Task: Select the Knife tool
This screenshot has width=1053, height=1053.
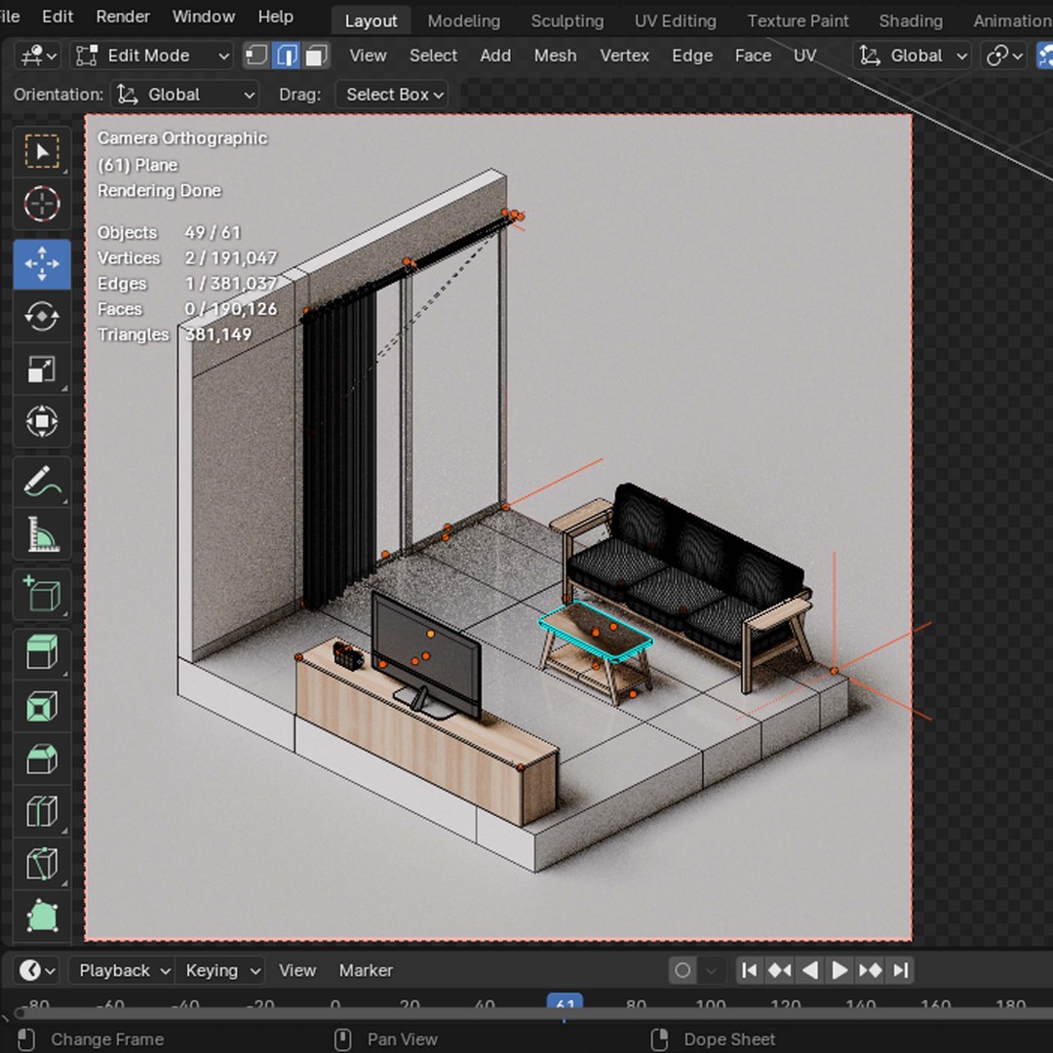Action: pyautogui.click(x=42, y=864)
